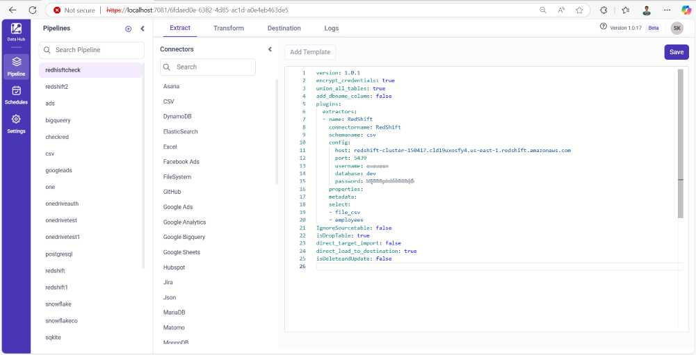Switch to the Transform tab

(229, 28)
